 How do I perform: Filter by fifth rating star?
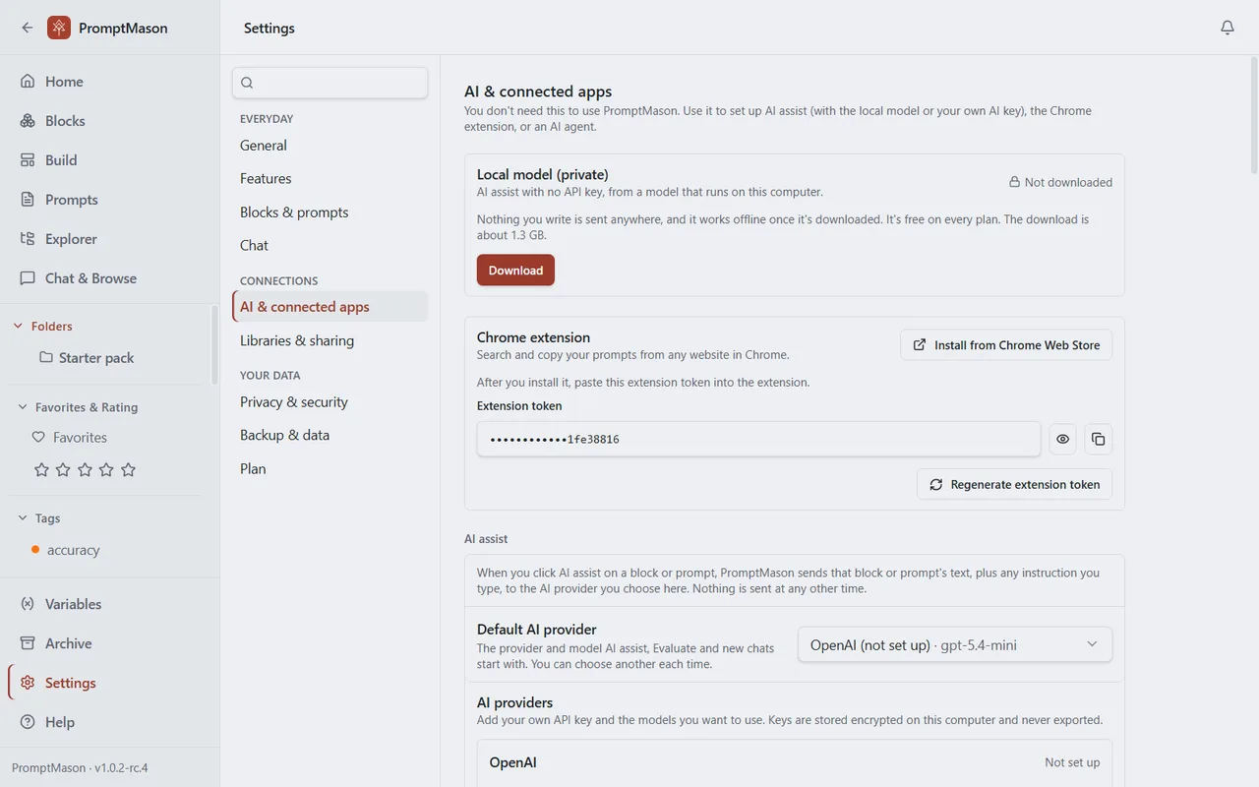(x=128, y=470)
